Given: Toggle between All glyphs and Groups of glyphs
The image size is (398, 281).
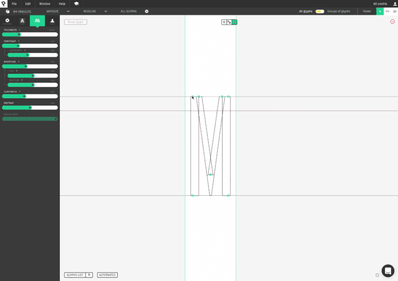Looking at the screenshot, I should 319,11.
